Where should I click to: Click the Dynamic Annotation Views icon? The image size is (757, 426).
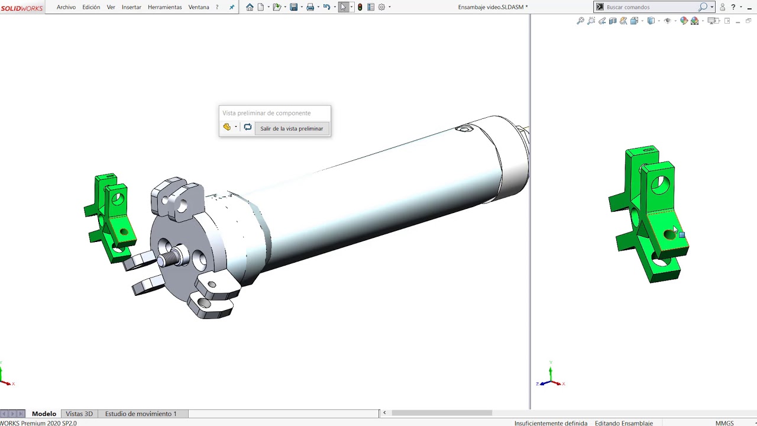tap(623, 21)
